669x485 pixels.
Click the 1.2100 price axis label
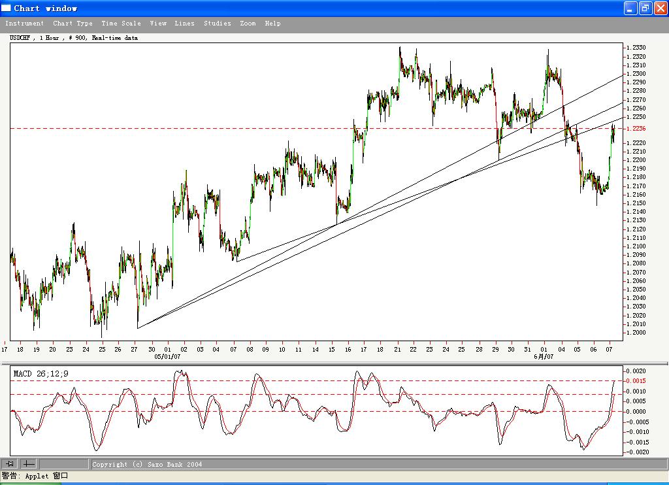(636, 246)
